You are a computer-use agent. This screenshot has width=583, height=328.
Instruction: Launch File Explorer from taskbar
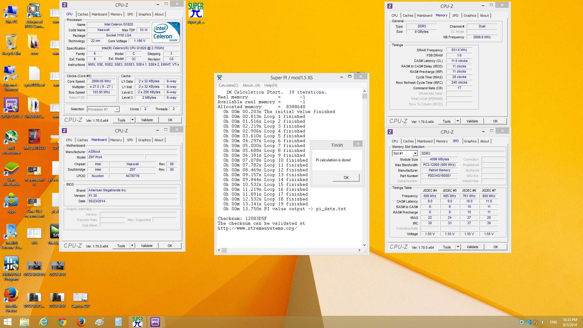point(24,322)
